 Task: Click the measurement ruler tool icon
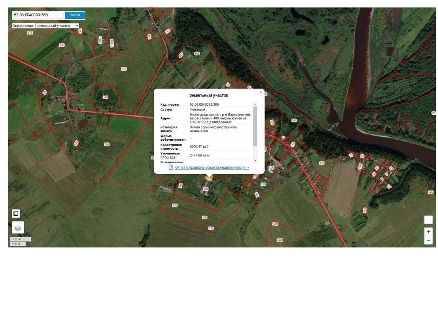pyautogui.click(x=16, y=214)
